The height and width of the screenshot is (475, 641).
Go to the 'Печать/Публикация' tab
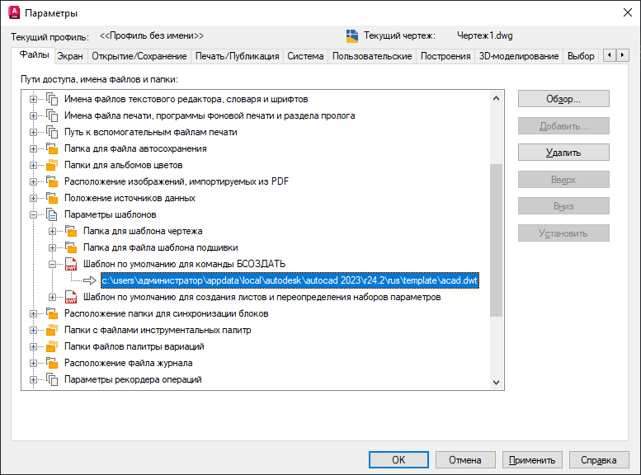pos(237,56)
